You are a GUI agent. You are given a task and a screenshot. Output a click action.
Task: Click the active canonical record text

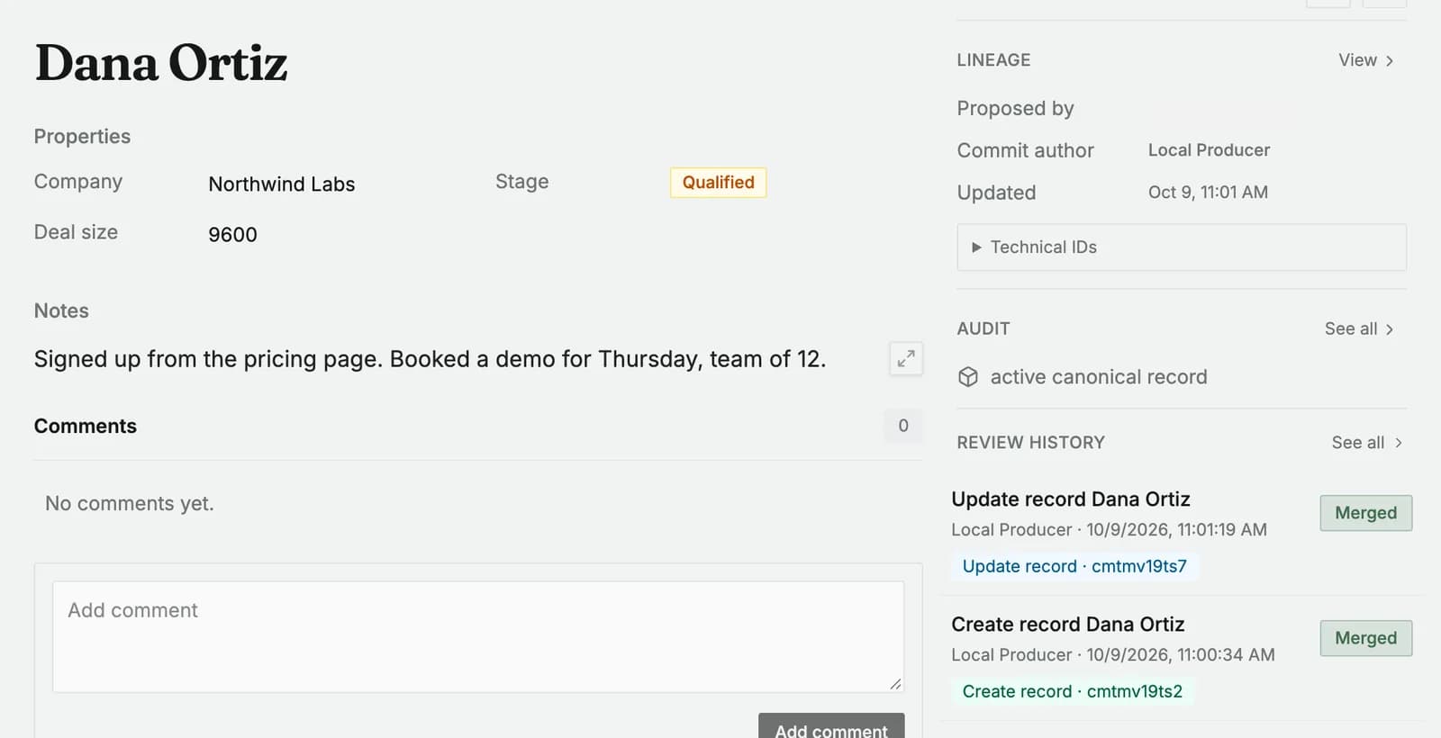[x=1099, y=377]
